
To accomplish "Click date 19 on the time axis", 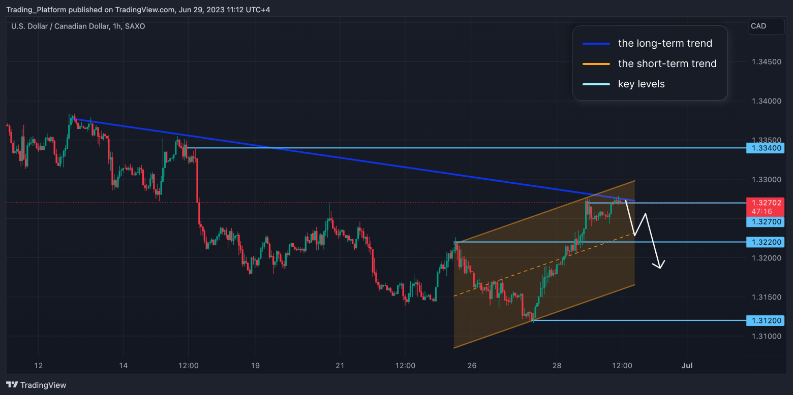I will [x=255, y=366].
